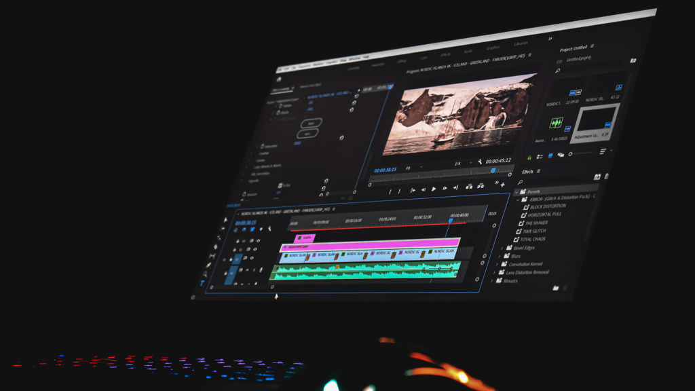Image resolution: width=695 pixels, height=391 pixels.
Task: Click the Program monitor blue playhead marker
Action: (x=493, y=170)
